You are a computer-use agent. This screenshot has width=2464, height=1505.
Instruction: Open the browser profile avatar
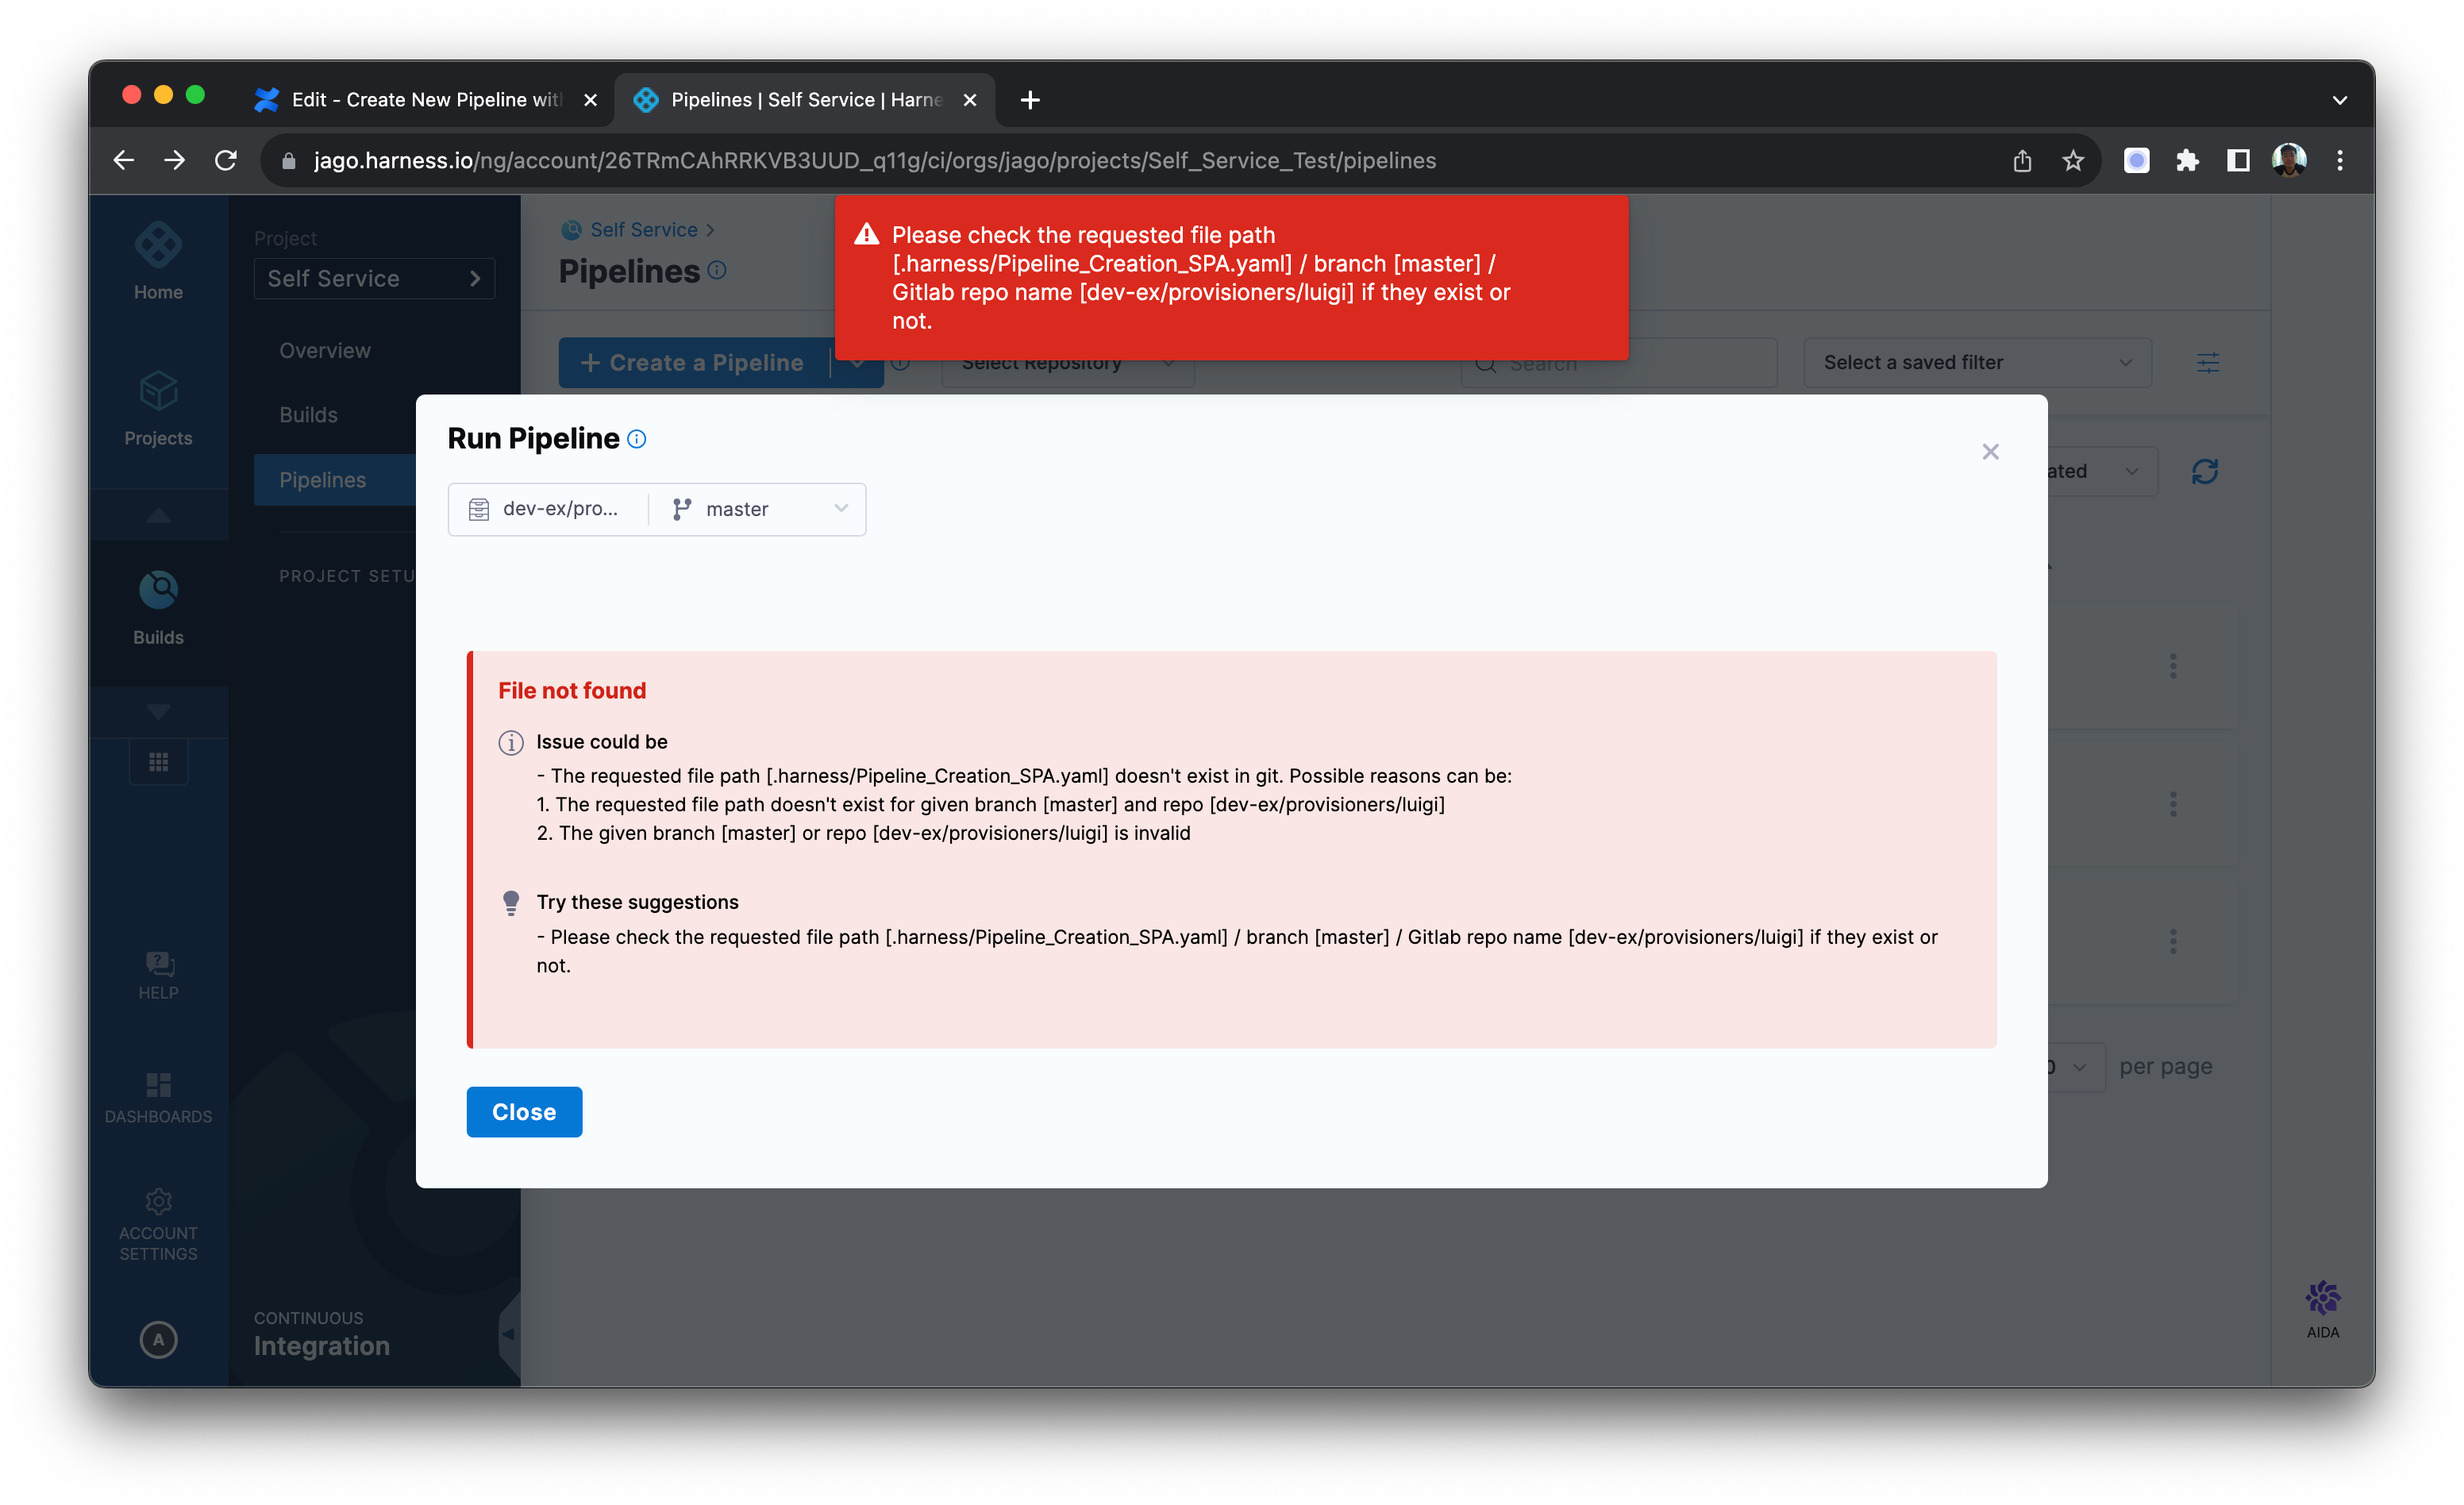click(x=2288, y=160)
